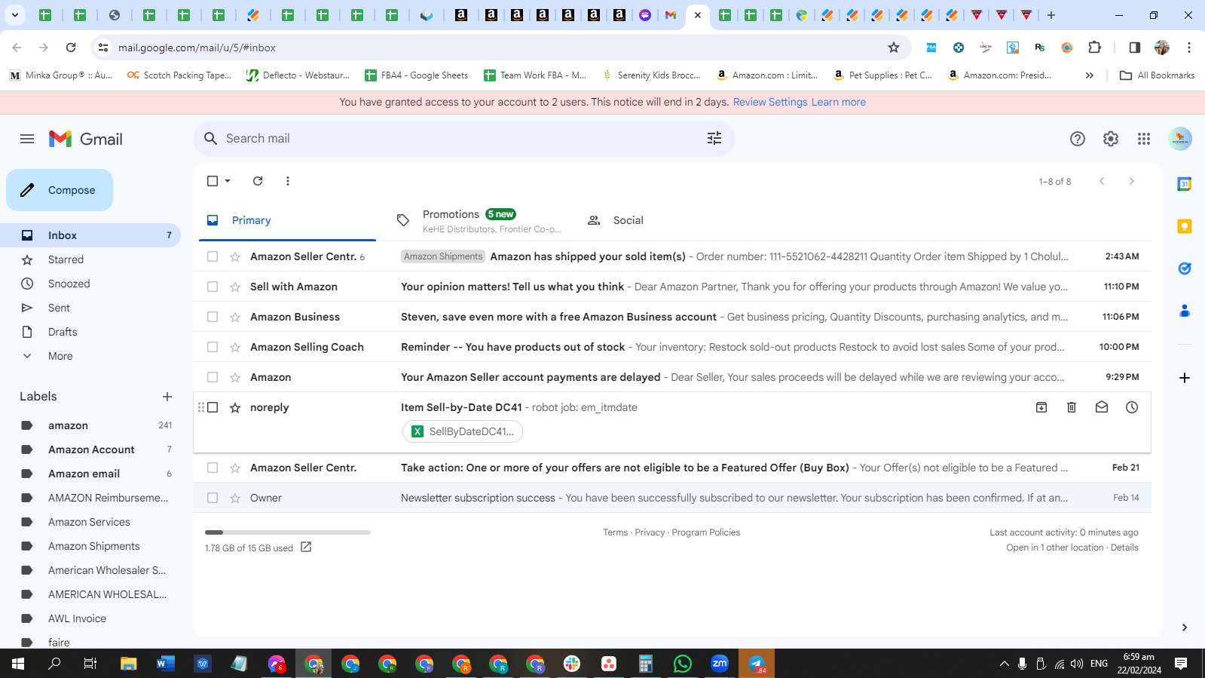Select the Amazon Selling Coach email checkbox
Screen dimensions: 1205x678
pyautogui.click(x=213, y=347)
